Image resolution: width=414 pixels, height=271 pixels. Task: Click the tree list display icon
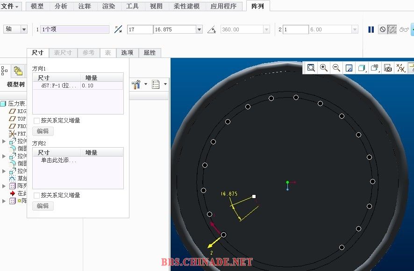coord(156,85)
